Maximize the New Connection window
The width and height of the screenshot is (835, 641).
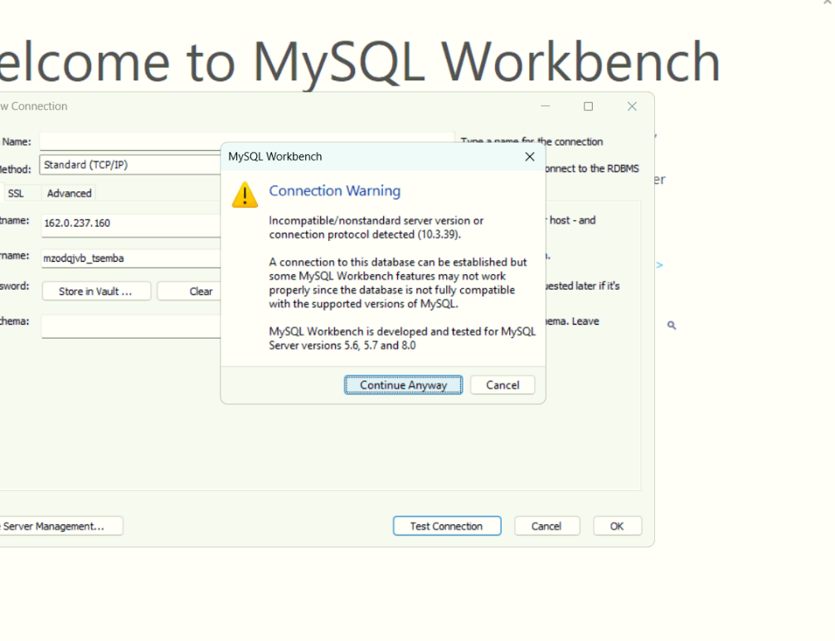tap(588, 106)
